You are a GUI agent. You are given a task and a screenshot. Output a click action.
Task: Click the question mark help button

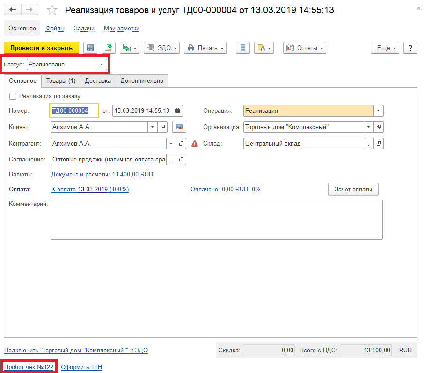[410, 48]
